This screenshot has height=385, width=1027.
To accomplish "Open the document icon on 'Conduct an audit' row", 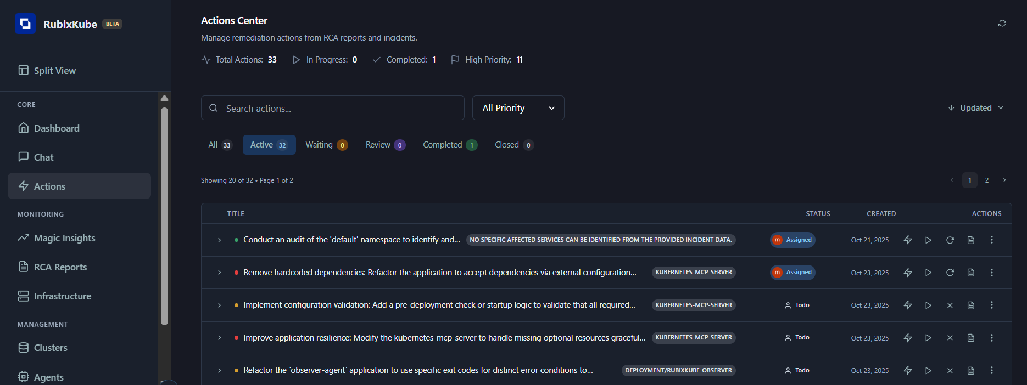I will (x=971, y=240).
